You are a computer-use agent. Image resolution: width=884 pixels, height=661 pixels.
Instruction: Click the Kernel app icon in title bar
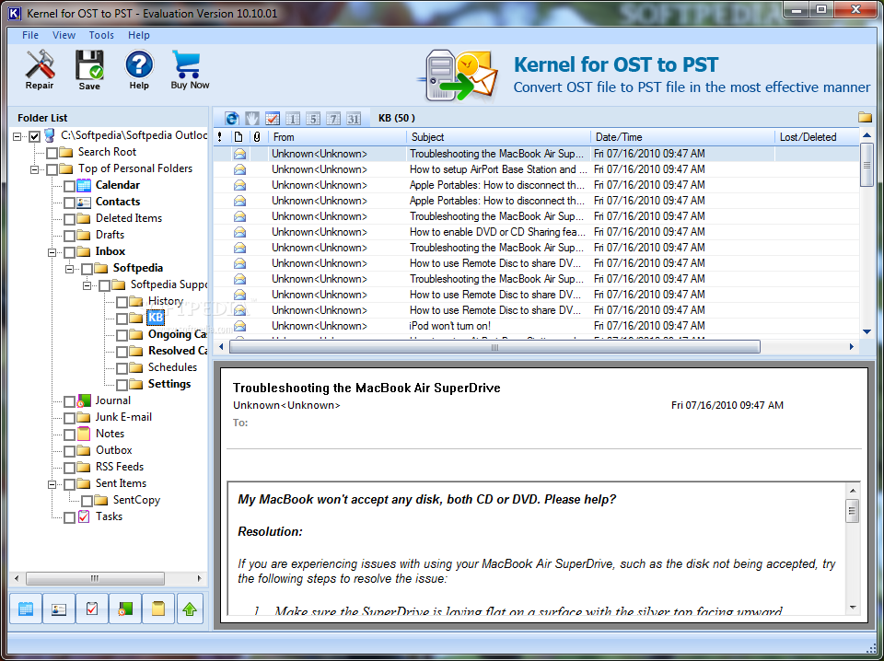point(15,13)
